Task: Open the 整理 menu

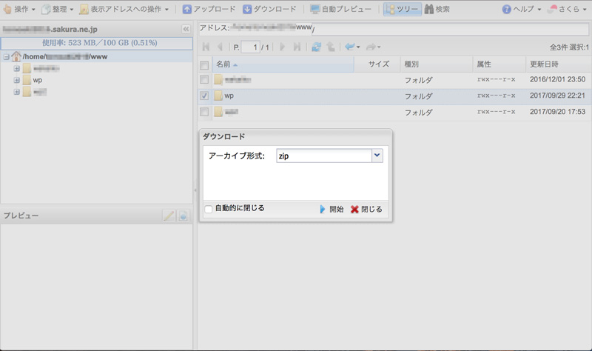Action: point(57,9)
